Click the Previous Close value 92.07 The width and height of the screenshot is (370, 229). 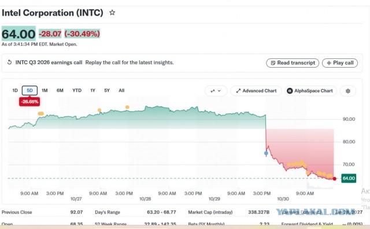click(x=76, y=212)
